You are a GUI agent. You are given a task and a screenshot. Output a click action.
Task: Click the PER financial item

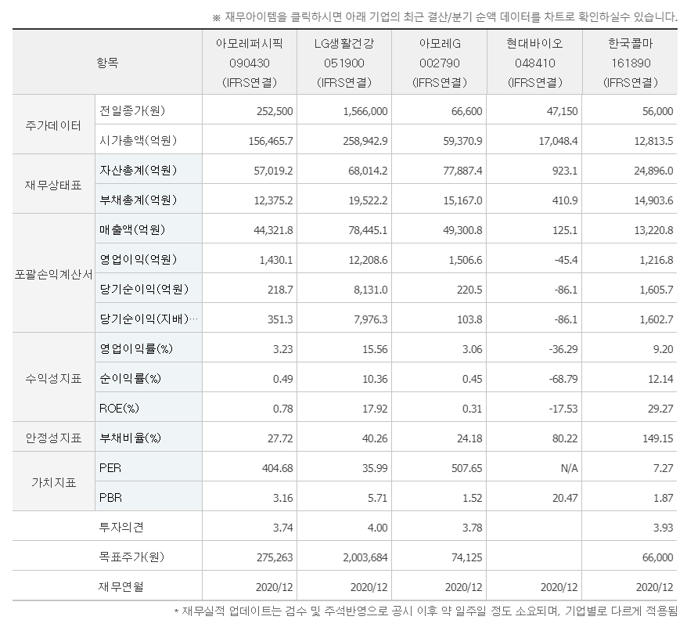click(110, 468)
